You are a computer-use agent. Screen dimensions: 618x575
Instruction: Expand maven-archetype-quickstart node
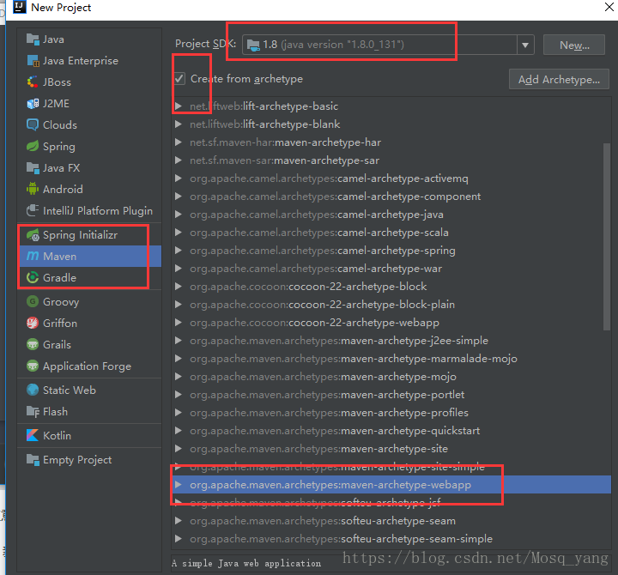pyautogui.click(x=179, y=431)
